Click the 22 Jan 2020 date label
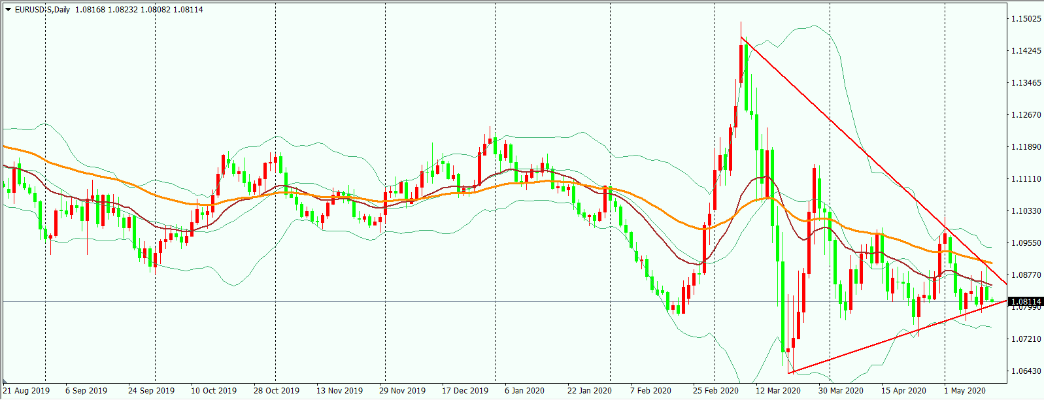 click(x=590, y=391)
